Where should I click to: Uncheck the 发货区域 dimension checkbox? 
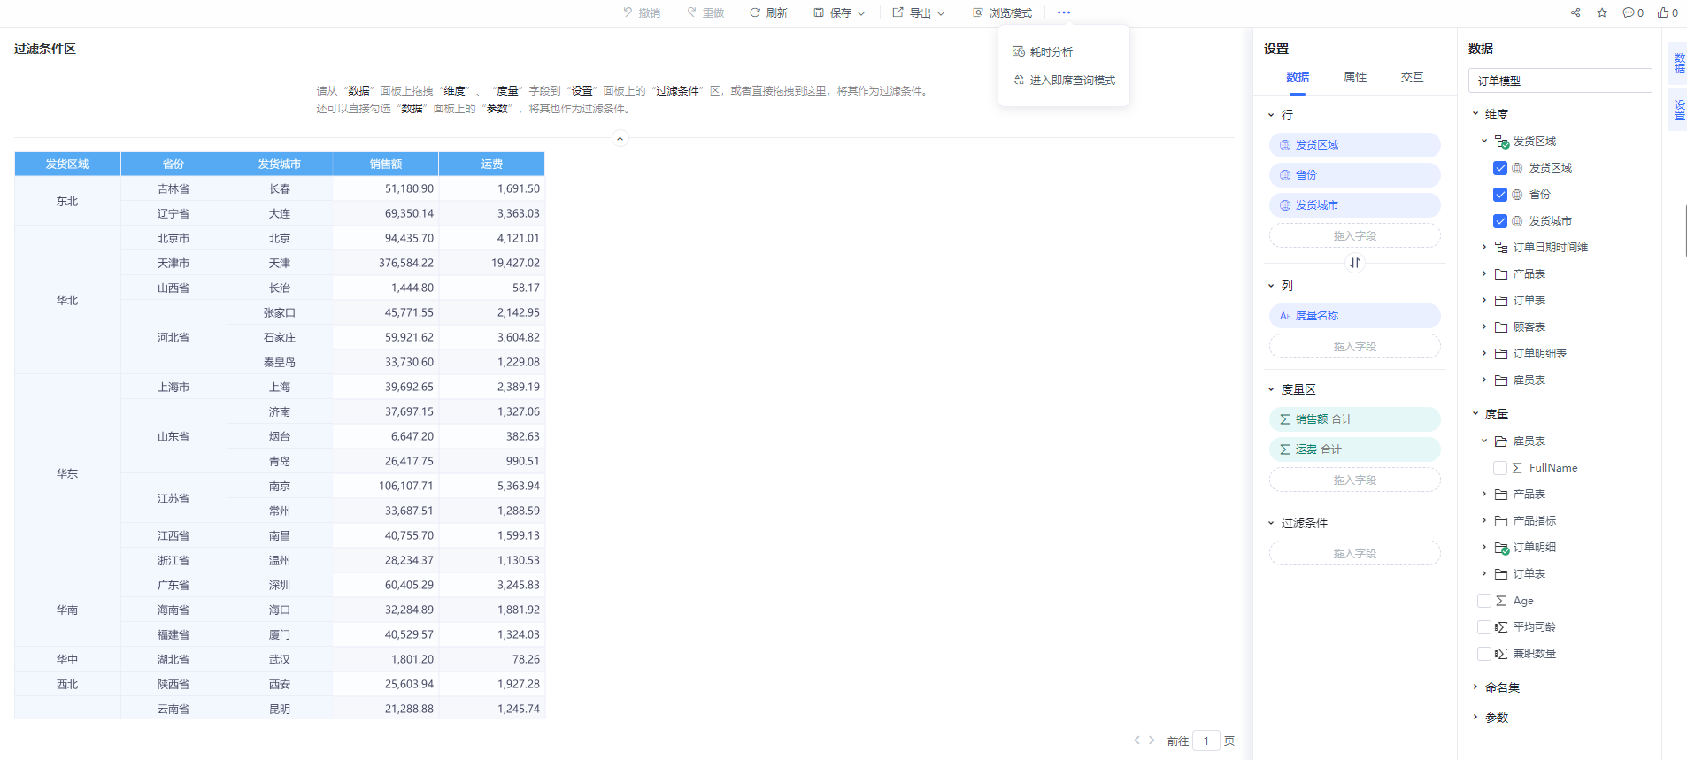(1500, 168)
